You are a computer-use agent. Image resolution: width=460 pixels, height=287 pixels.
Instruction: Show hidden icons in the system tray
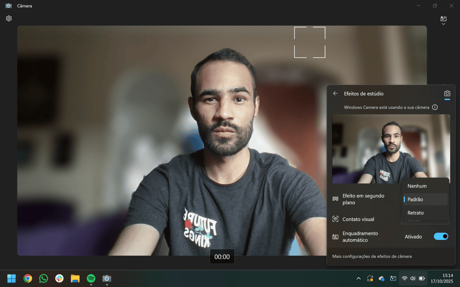point(358,278)
